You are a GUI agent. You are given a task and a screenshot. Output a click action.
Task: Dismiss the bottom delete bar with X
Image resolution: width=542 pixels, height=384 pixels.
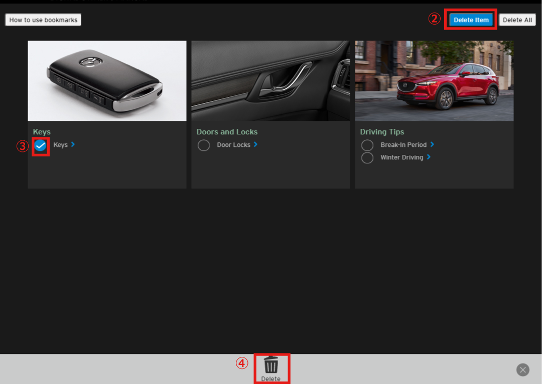tap(522, 370)
